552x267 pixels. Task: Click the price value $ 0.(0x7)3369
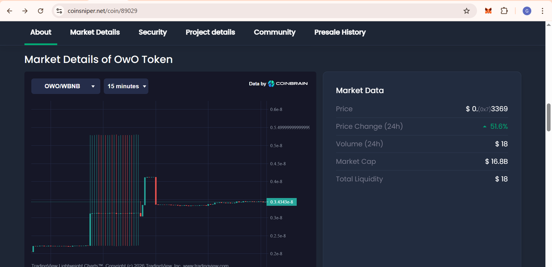click(487, 109)
